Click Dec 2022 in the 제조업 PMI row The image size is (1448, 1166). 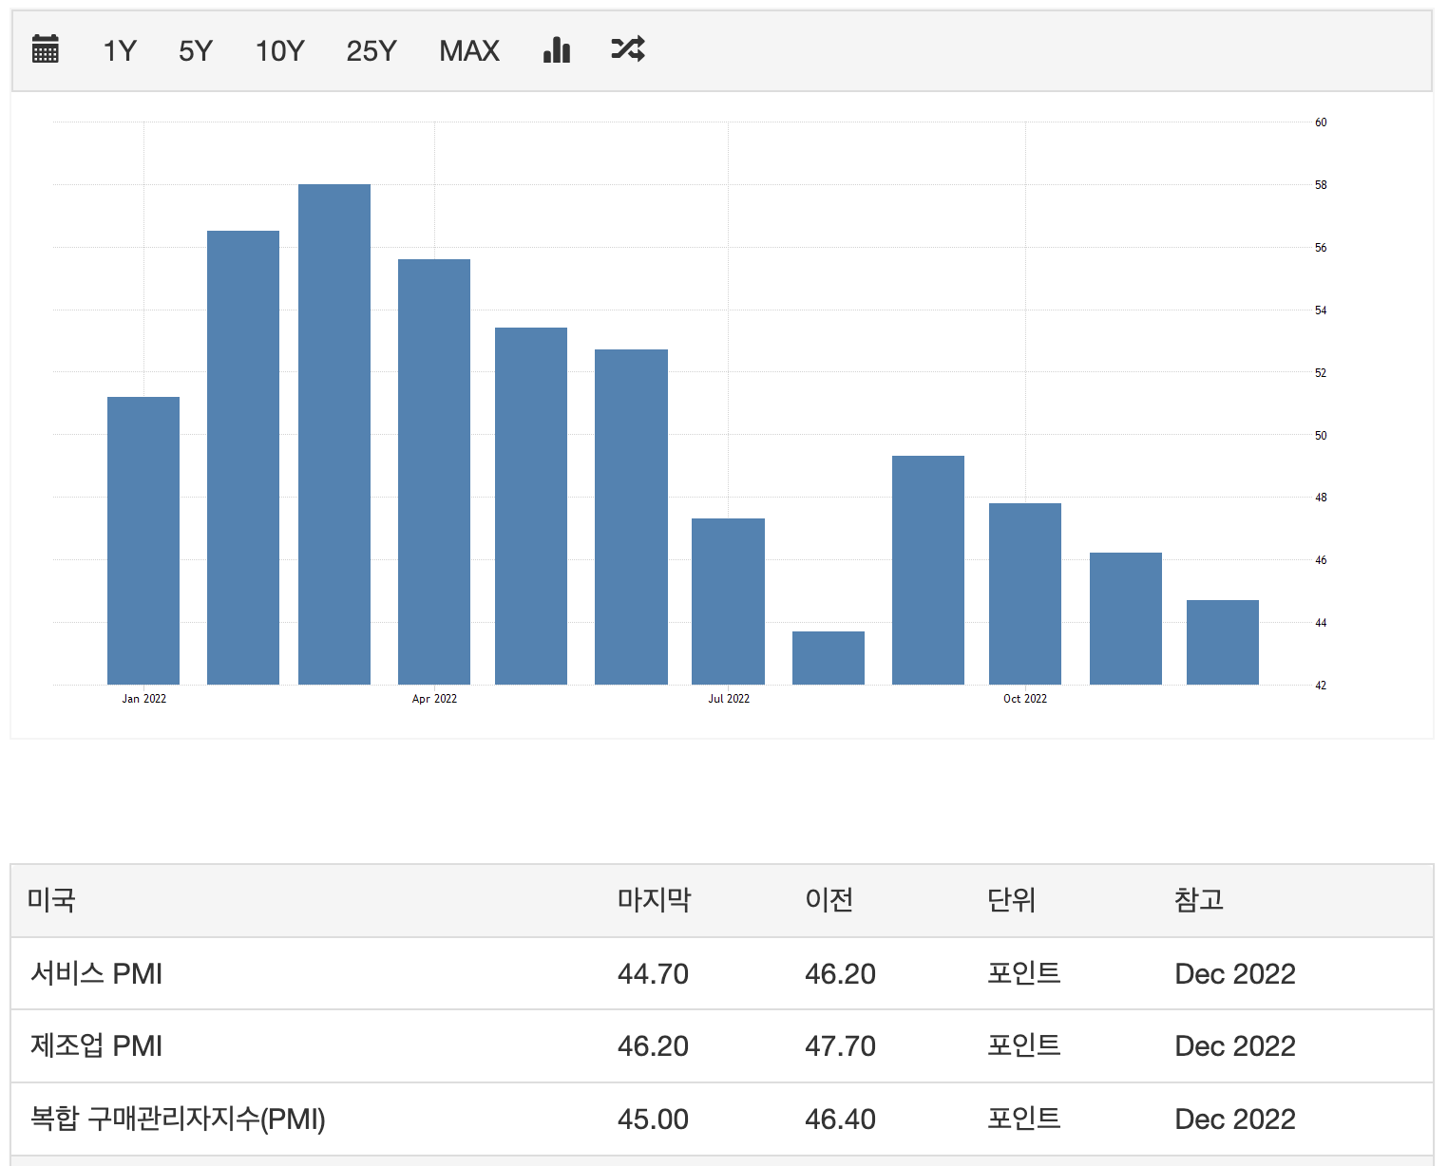(1235, 1045)
